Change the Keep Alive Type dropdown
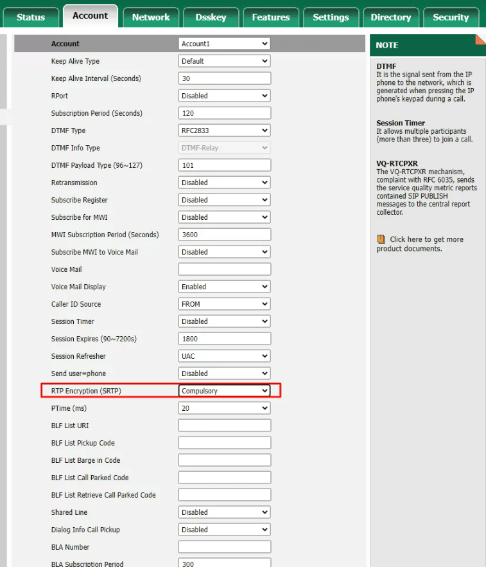The width and height of the screenshot is (486, 567). point(224,61)
